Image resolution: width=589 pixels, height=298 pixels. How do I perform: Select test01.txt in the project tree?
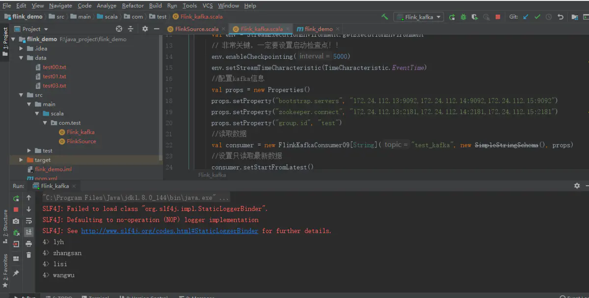click(x=54, y=76)
